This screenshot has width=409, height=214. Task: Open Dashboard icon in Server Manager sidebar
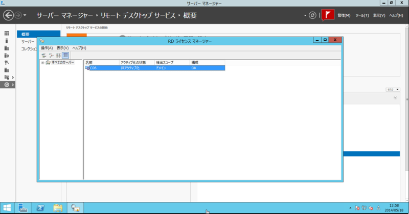(x=7, y=33)
